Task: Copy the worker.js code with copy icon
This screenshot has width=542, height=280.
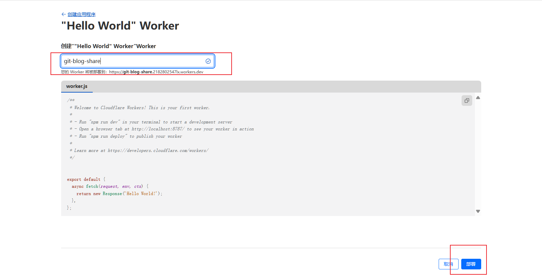Action: click(467, 101)
